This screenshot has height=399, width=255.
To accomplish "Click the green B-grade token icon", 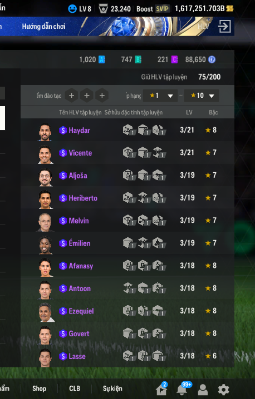I will point(138,59).
